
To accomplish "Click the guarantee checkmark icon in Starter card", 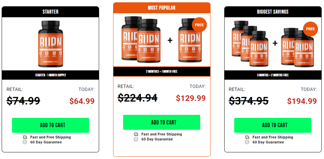I will 25,142.
